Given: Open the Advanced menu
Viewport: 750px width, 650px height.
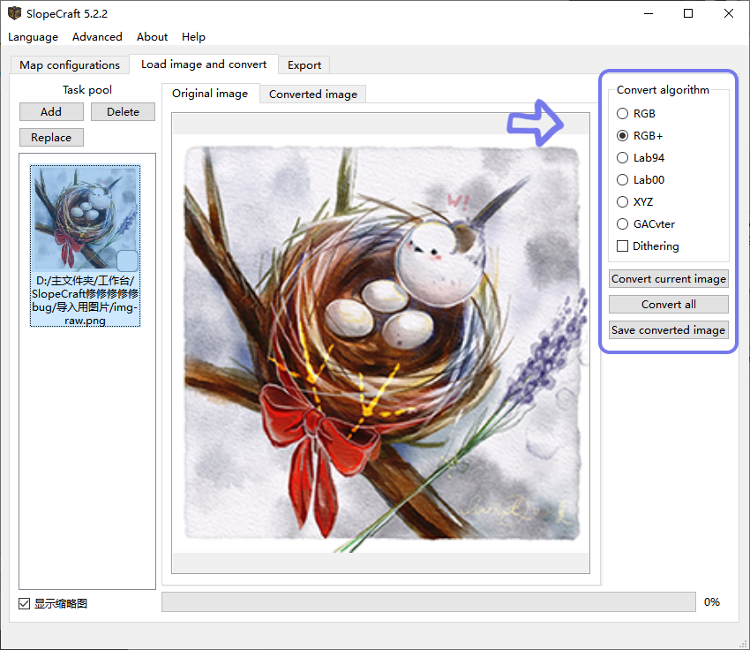Looking at the screenshot, I should [x=97, y=37].
